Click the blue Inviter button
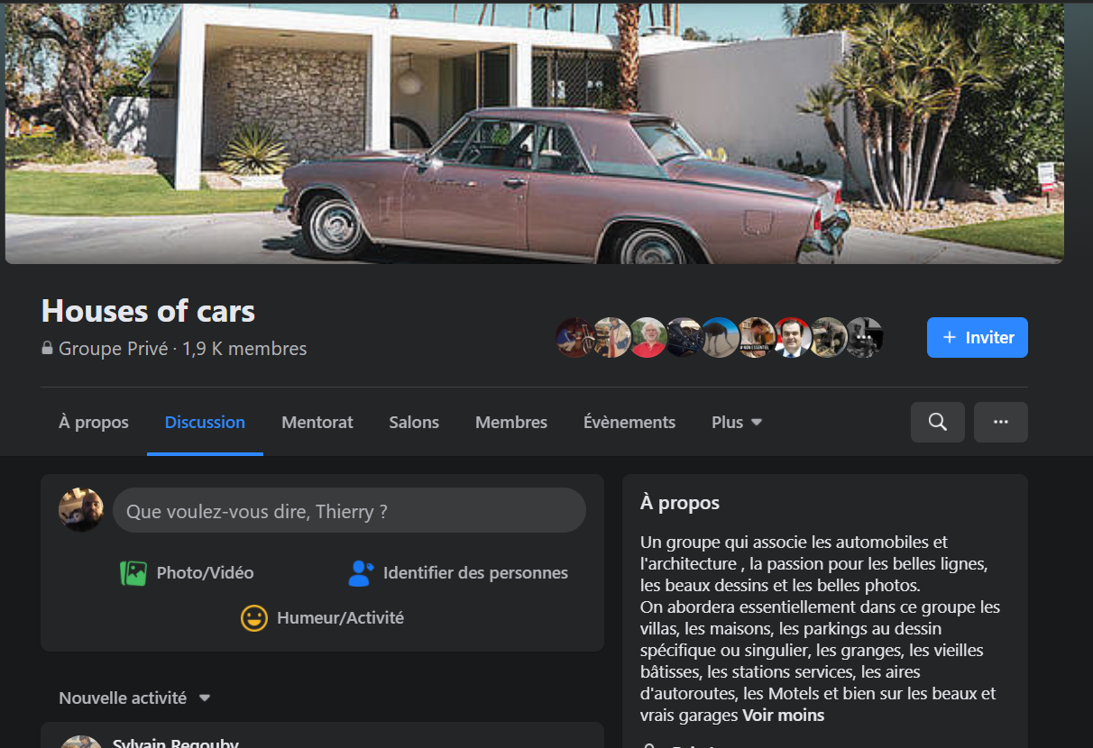Image resolution: width=1093 pixels, height=748 pixels. point(978,338)
